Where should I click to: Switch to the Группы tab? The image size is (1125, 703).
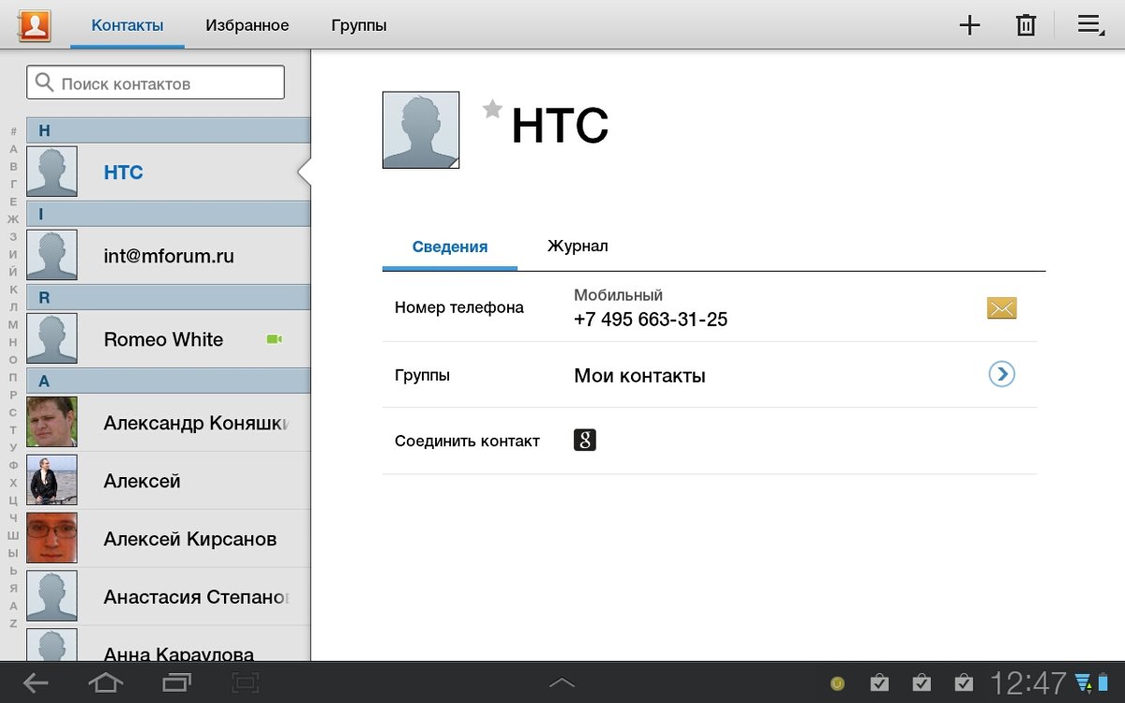(x=359, y=25)
